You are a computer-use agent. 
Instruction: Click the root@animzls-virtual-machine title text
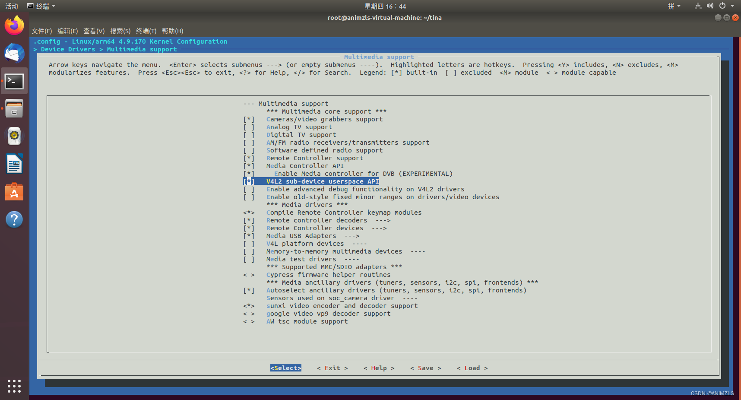(384, 18)
